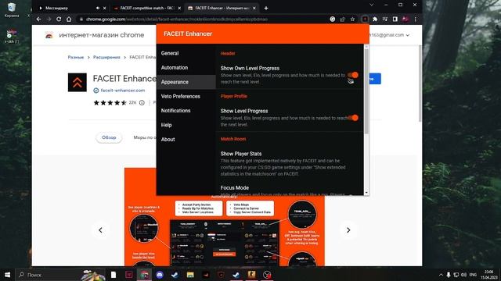The height and width of the screenshot is (281, 501).
Task: Open the Windows Start menu
Action: (x=7, y=275)
